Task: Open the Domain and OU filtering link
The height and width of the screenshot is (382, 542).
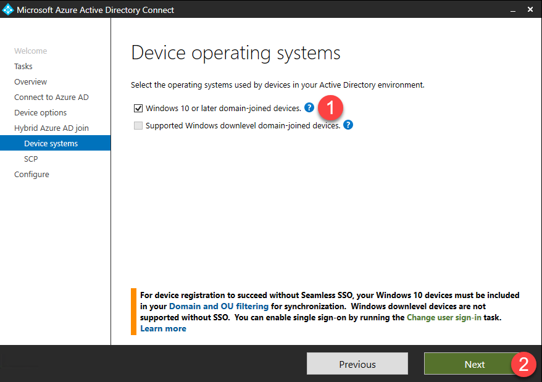Action: [x=219, y=306]
